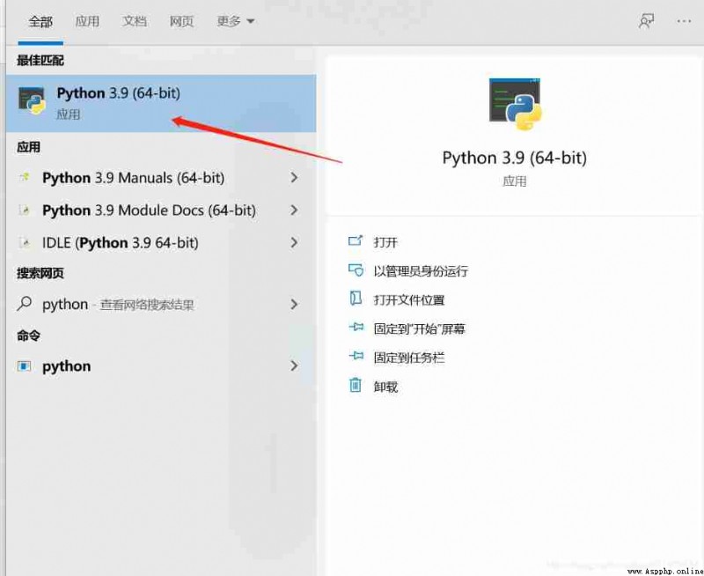The height and width of the screenshot is (576, 704).
Task: Switch to the 文档 tab
Action: (x=135, y=21)
